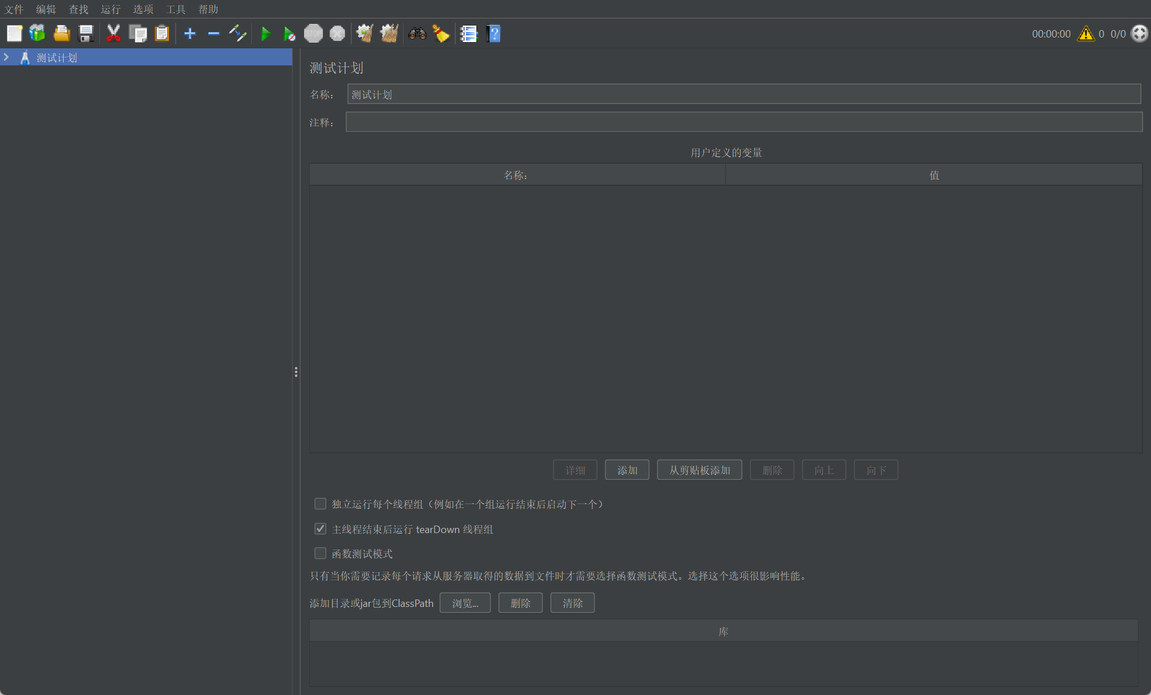The height and width of the screenshot is (695, 1151).
Task: Click the 注释 comment input field
Action: click(743, 122)
